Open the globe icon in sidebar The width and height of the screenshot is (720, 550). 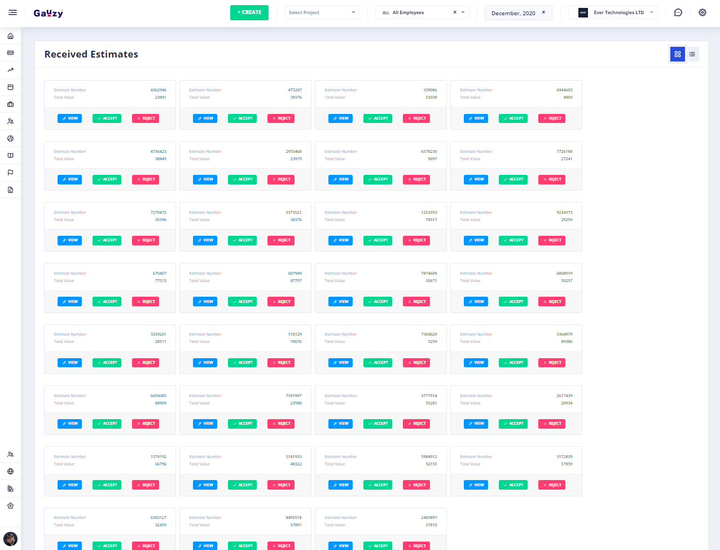pos(10,472)
